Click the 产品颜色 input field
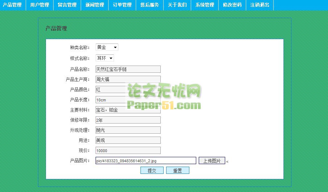This screenshot has height=192, width=328. click(x=128, y=89)
